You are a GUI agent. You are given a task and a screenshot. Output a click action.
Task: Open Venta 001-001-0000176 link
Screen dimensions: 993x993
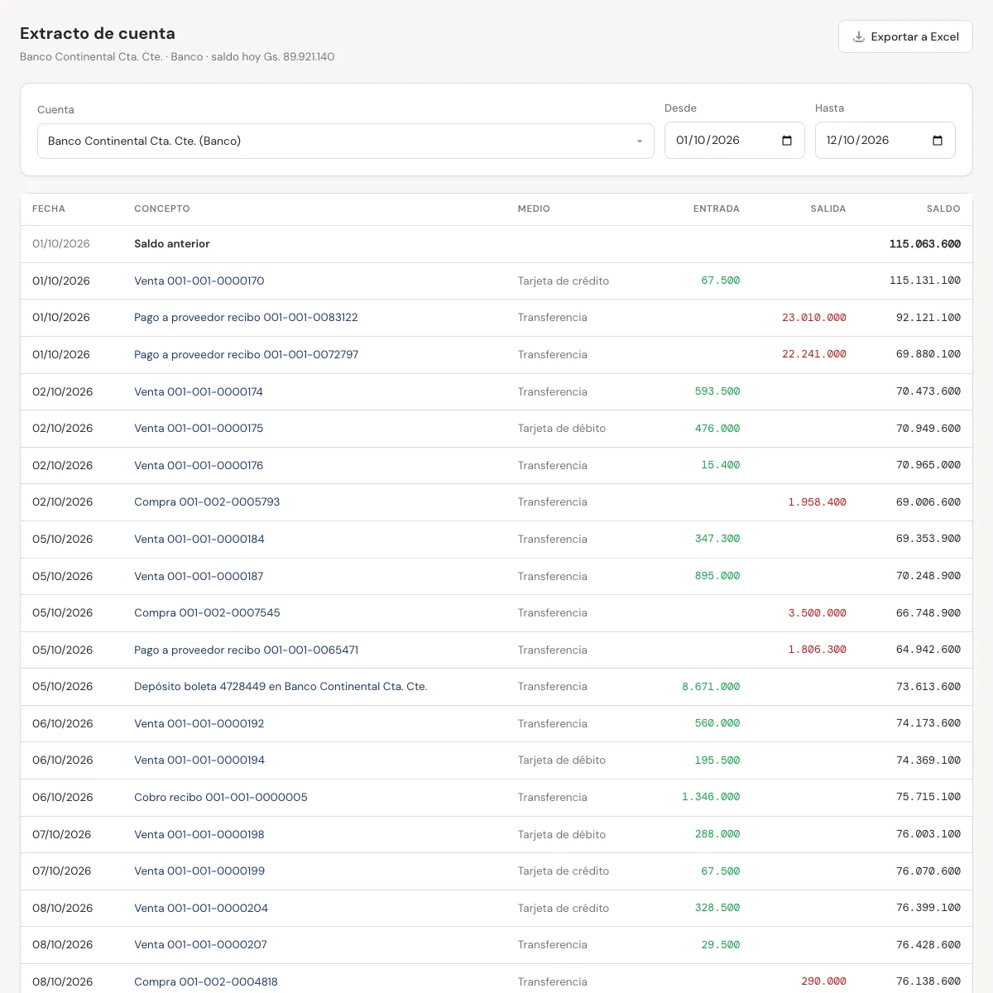pyautogui.click(x=199, y=465)
